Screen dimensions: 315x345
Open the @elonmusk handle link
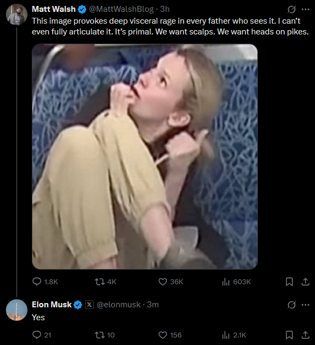tap(118, 305)
